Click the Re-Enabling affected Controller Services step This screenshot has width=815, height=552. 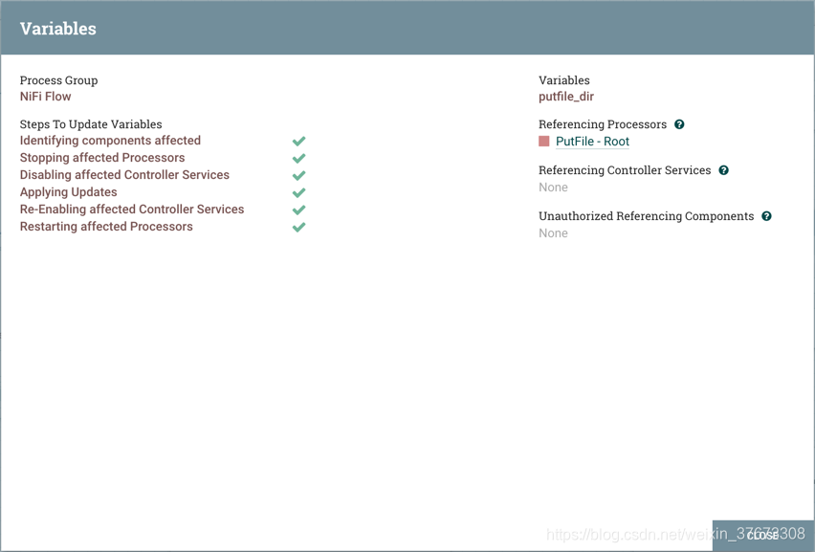point(132,209)
